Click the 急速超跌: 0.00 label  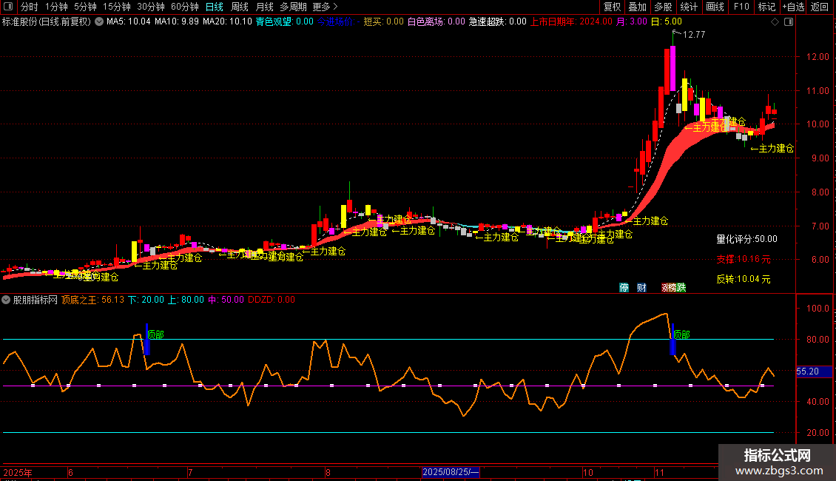pyautogui.click(x=497, y=22)
